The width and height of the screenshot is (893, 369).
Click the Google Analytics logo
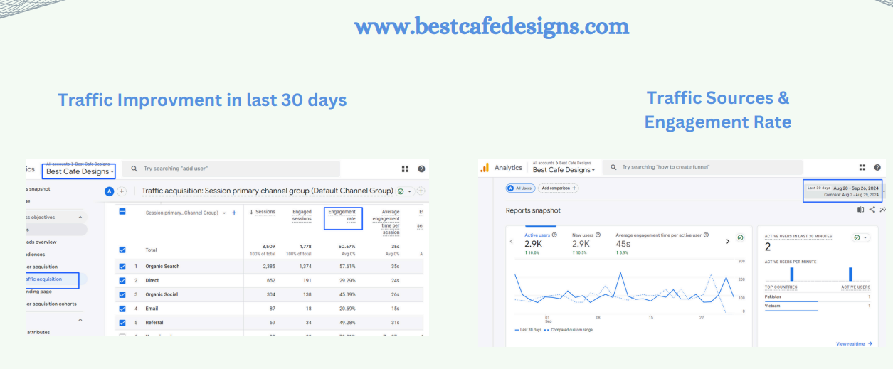click(x=485, y=168)
